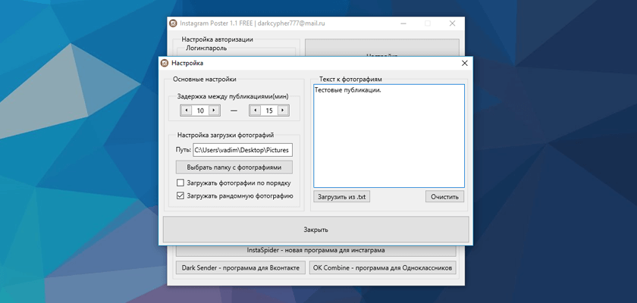Click the maximum delay field showing 15
Screen dimensions: 637x303
pos(269,111)
